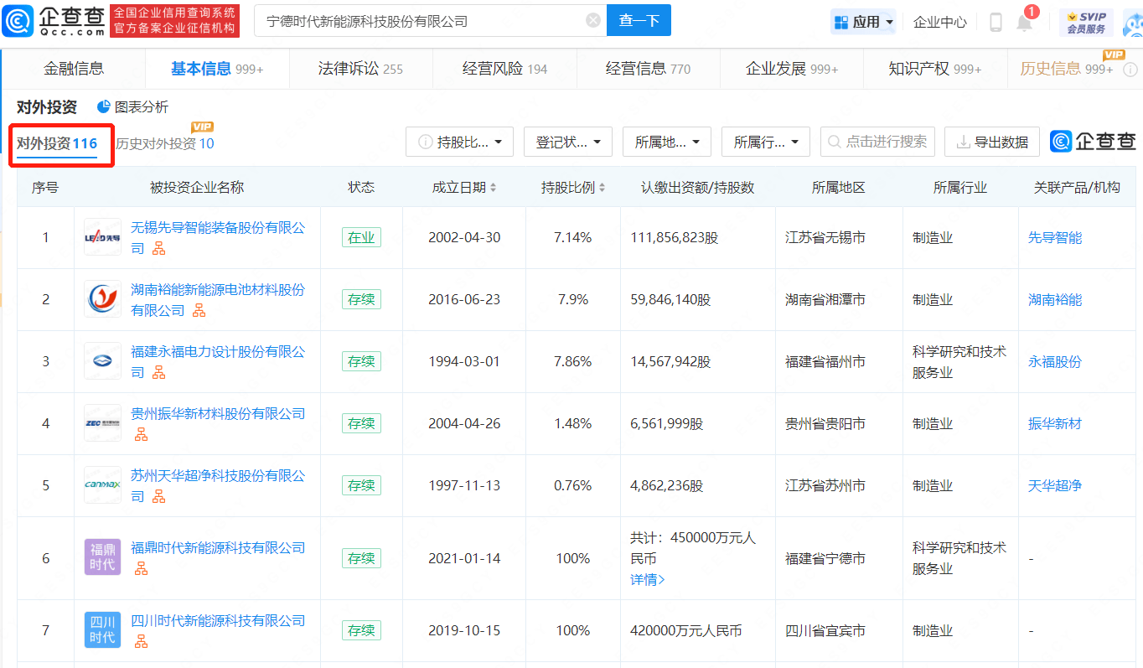Expand the 所属地区 filter dropdown
This screenshot has width=1143, height=668.
667,142
